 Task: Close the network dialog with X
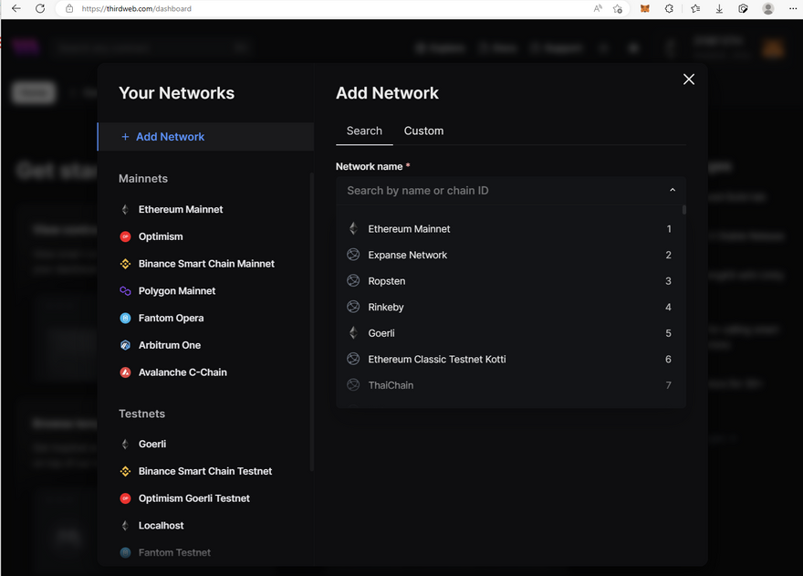(689, 79)
